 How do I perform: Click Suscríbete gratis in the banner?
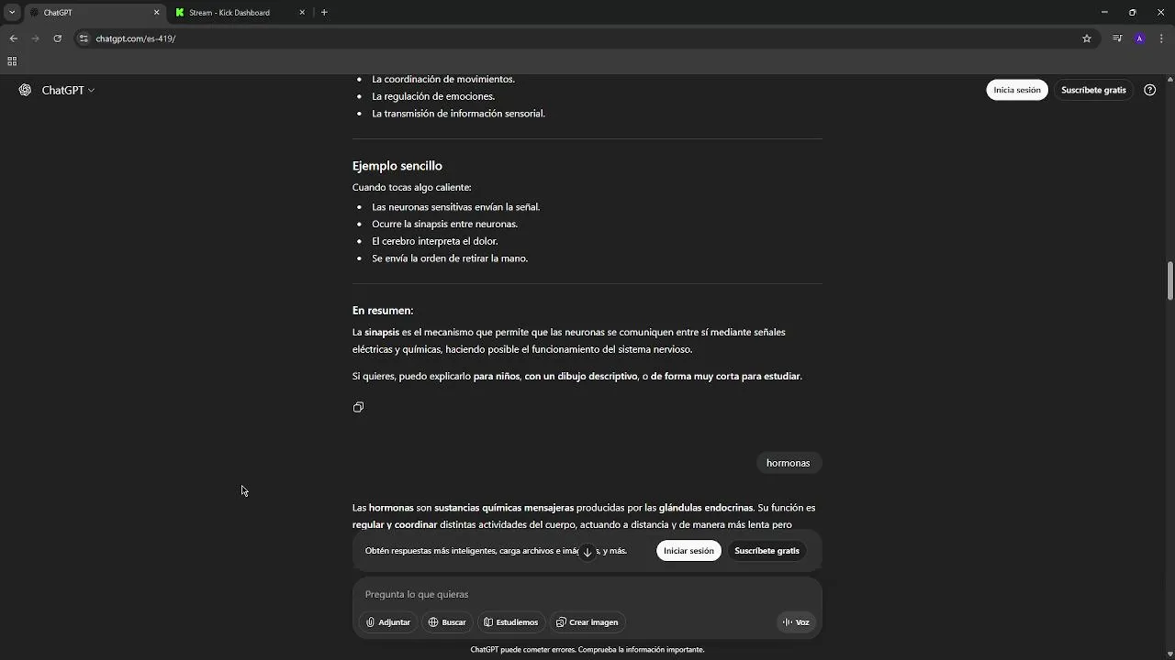tap(767, 551)
